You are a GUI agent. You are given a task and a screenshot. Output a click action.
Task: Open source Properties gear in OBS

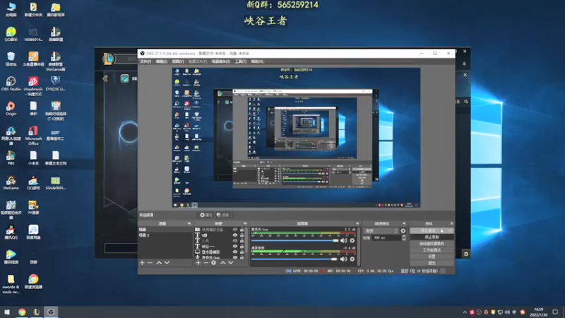[206, 215]
